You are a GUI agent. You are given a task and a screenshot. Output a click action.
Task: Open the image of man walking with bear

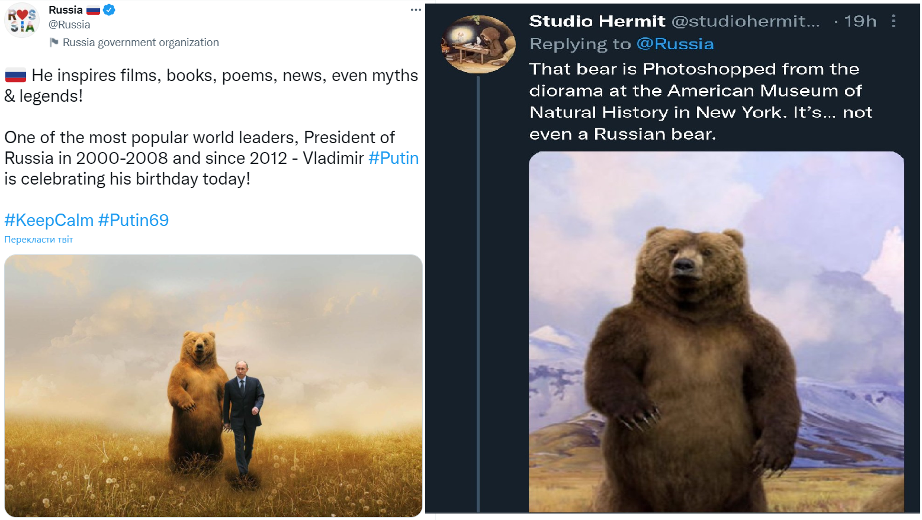(x=213, y=386)
